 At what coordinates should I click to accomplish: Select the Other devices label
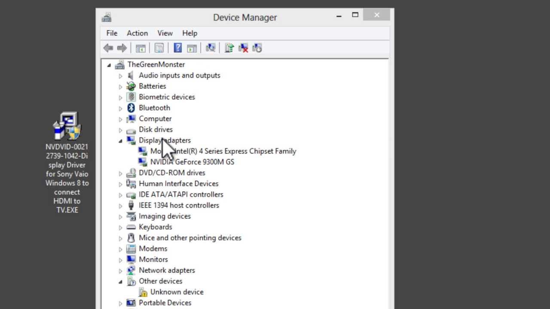(x=160, y=281)
